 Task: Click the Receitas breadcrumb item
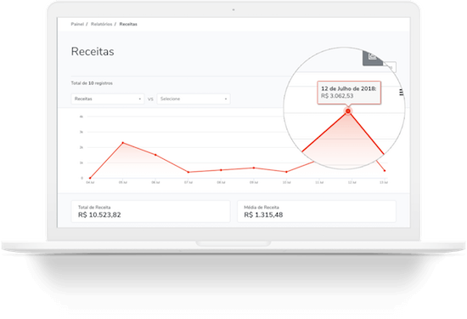pos(128,24)
